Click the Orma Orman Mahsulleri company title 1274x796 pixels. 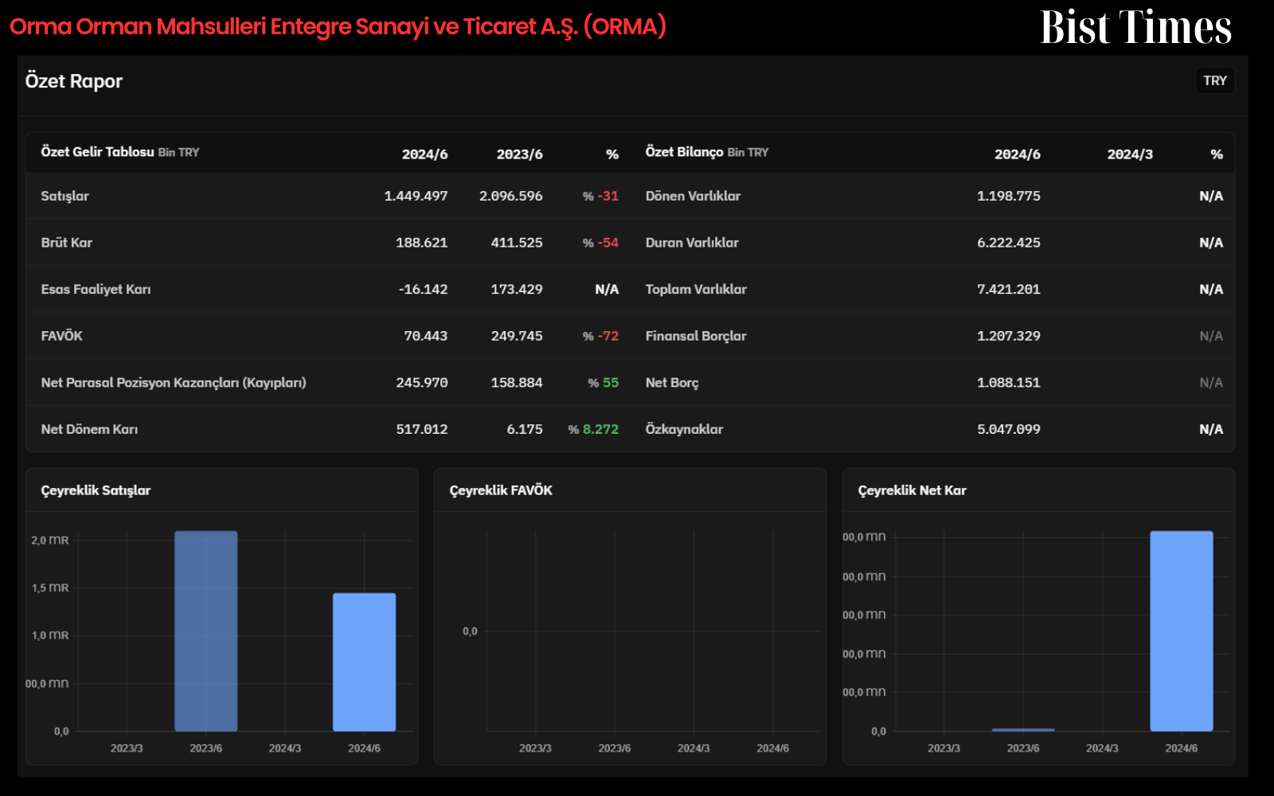coord(338,26)
